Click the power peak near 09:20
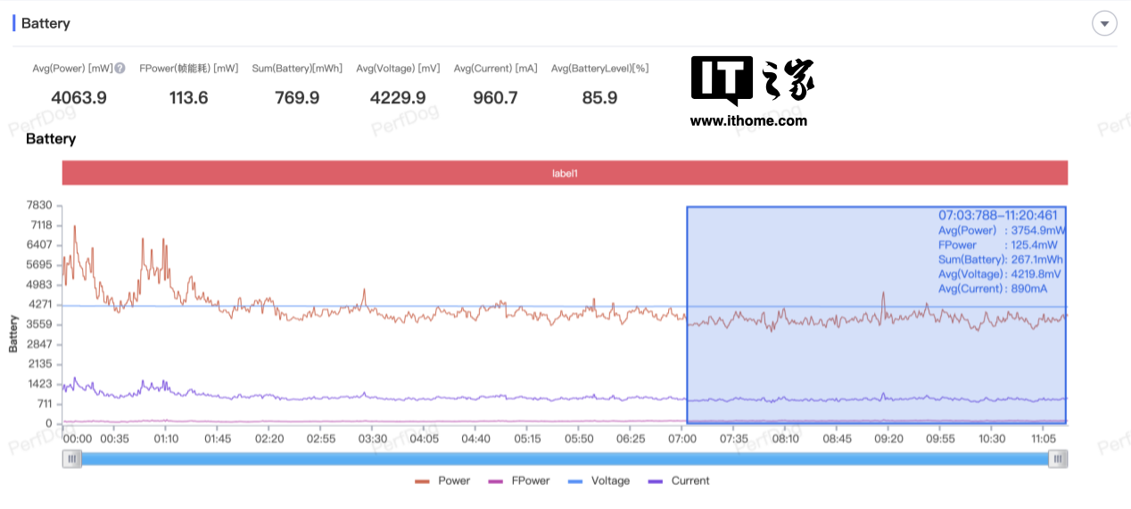The height and width of the screenshot is (509, 1131). [883, 294]
